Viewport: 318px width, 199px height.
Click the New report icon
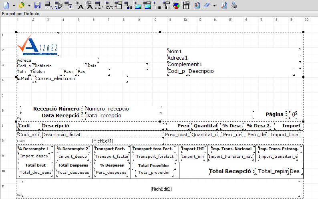pyautogui.click(x=6, y=5)
